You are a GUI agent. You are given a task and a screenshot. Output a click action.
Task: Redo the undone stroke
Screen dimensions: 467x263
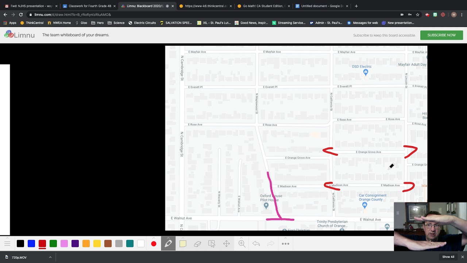pos(271,244)
